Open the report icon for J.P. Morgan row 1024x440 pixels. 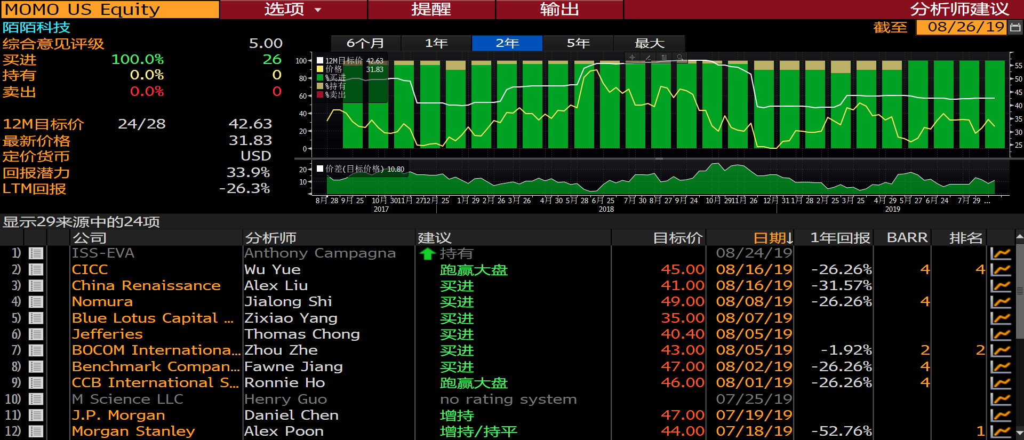click(36, 415)
